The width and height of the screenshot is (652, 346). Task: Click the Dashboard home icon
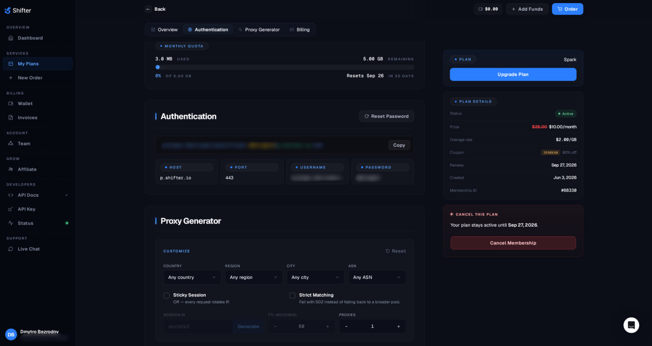[11, 38]
